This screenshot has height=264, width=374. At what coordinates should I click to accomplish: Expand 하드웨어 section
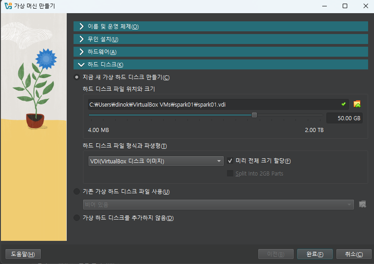pyautogui.click(x=221, y=52)
